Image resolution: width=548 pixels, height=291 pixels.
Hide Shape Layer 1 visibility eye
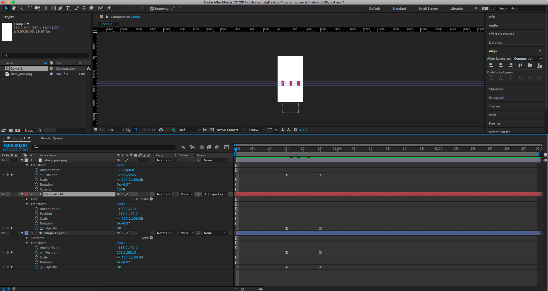pyautogui.click(x=3, y=233)
